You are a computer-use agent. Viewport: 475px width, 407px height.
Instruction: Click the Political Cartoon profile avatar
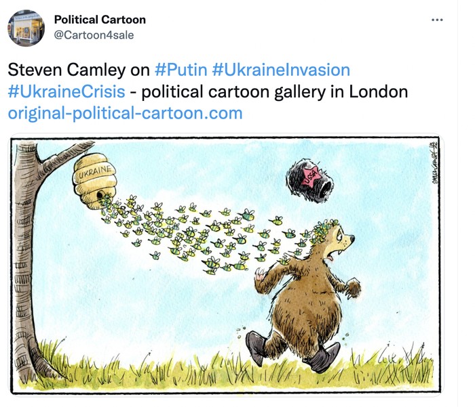[26, 27]
